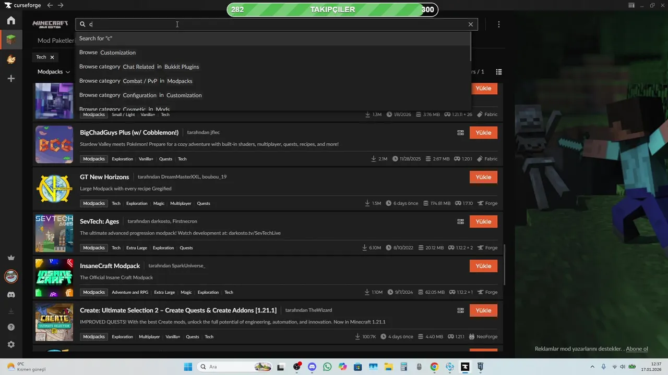668x375 pixels.
Task: Open Google Chrome from the taskbar
Action: (x=434, y=367)
